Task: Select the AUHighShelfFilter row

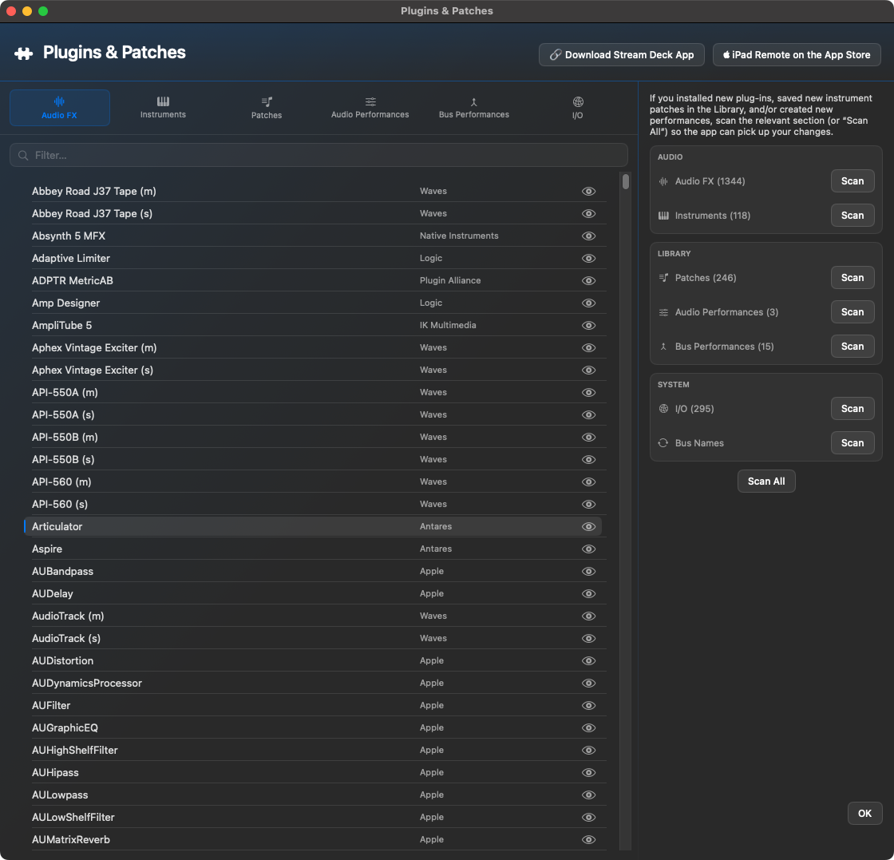Action: [313, 751]
